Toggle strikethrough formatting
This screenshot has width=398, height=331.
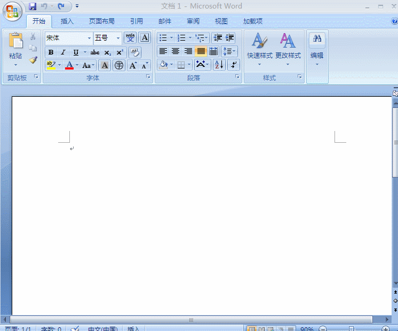(x=94, y=52)
